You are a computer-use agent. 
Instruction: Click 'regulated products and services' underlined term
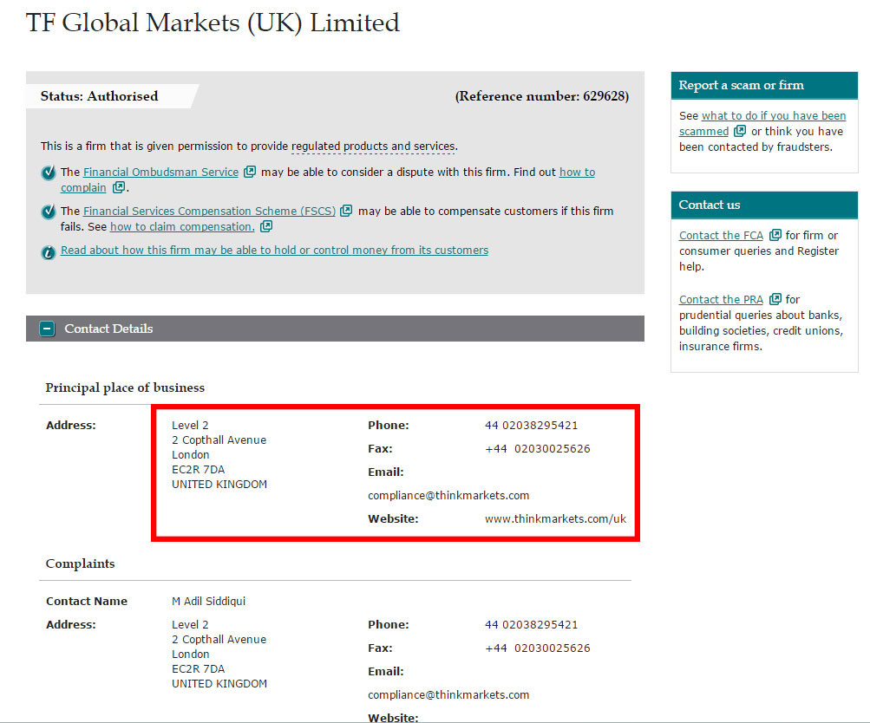tap(373, 147)
